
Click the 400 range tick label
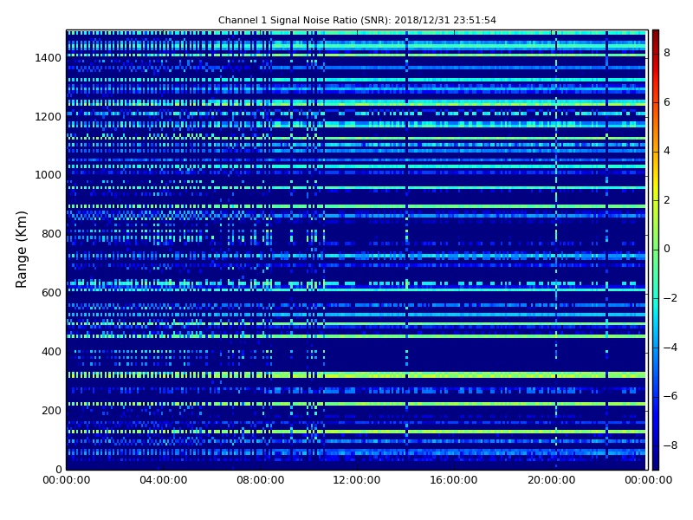(x=51, y=352)
